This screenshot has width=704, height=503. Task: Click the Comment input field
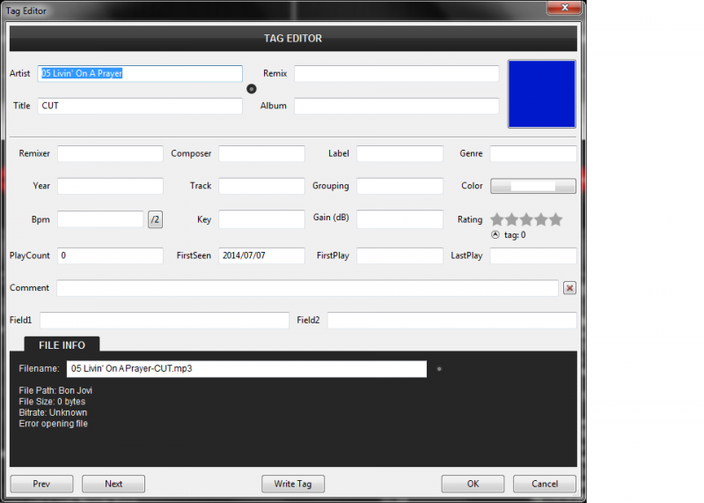(x=307, y=288)
